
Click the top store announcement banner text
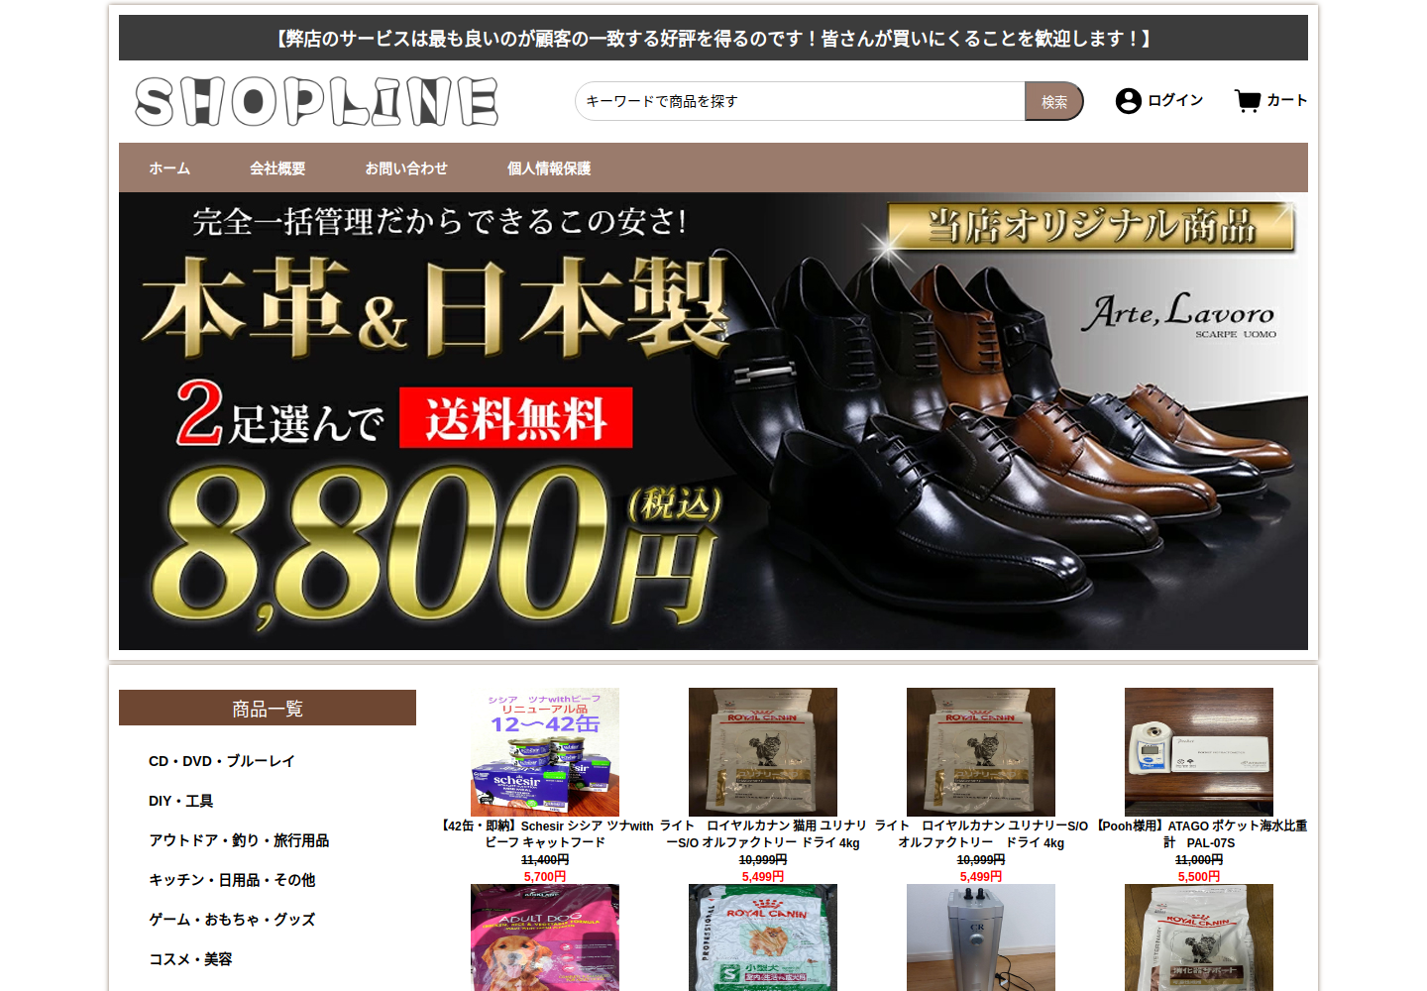pyautogui.click(x=713, y=39)
